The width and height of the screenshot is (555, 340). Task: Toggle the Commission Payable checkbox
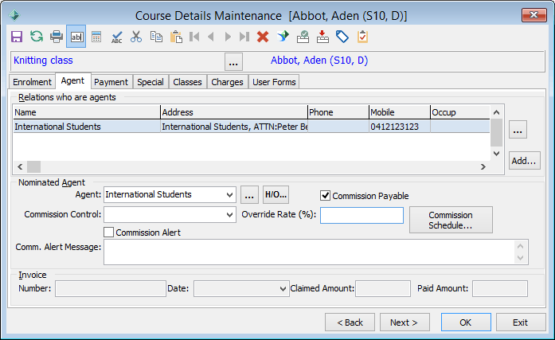[326, 196]
